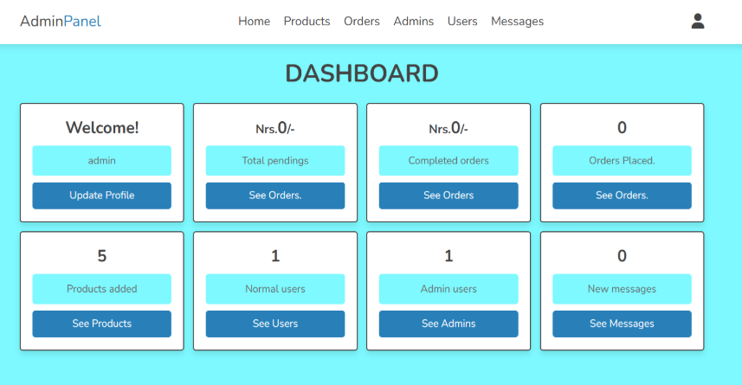Click the New messages label
This screenshot has width=742, height=385.
click(x=622, y=289)
